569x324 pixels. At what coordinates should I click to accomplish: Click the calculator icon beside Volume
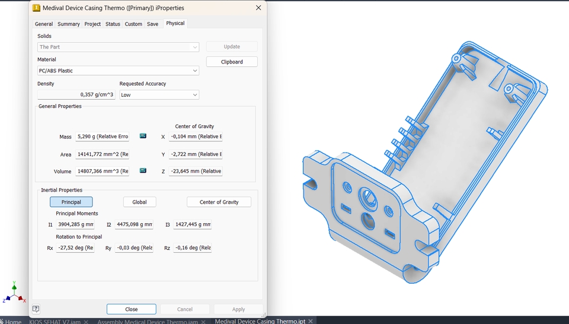tap(143, 170)
